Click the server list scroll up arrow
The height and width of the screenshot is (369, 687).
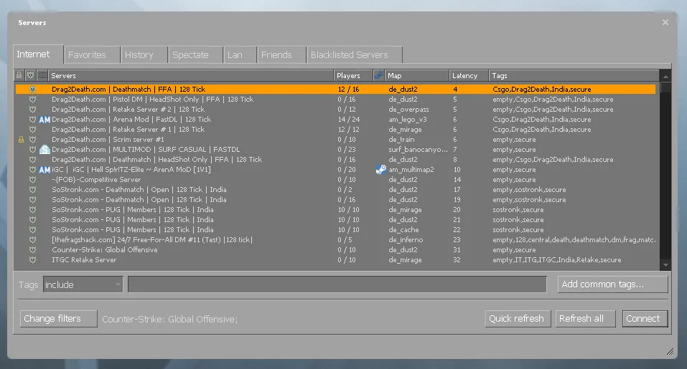pyautogui.click(x=665, y=76)
